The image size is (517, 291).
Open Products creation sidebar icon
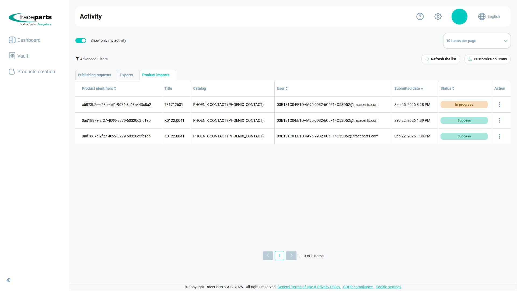pyautogui.click(x=12, y=71)
